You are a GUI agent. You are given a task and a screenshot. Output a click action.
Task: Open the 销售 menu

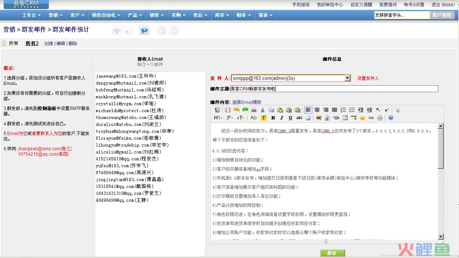click(x=157, y=15)
